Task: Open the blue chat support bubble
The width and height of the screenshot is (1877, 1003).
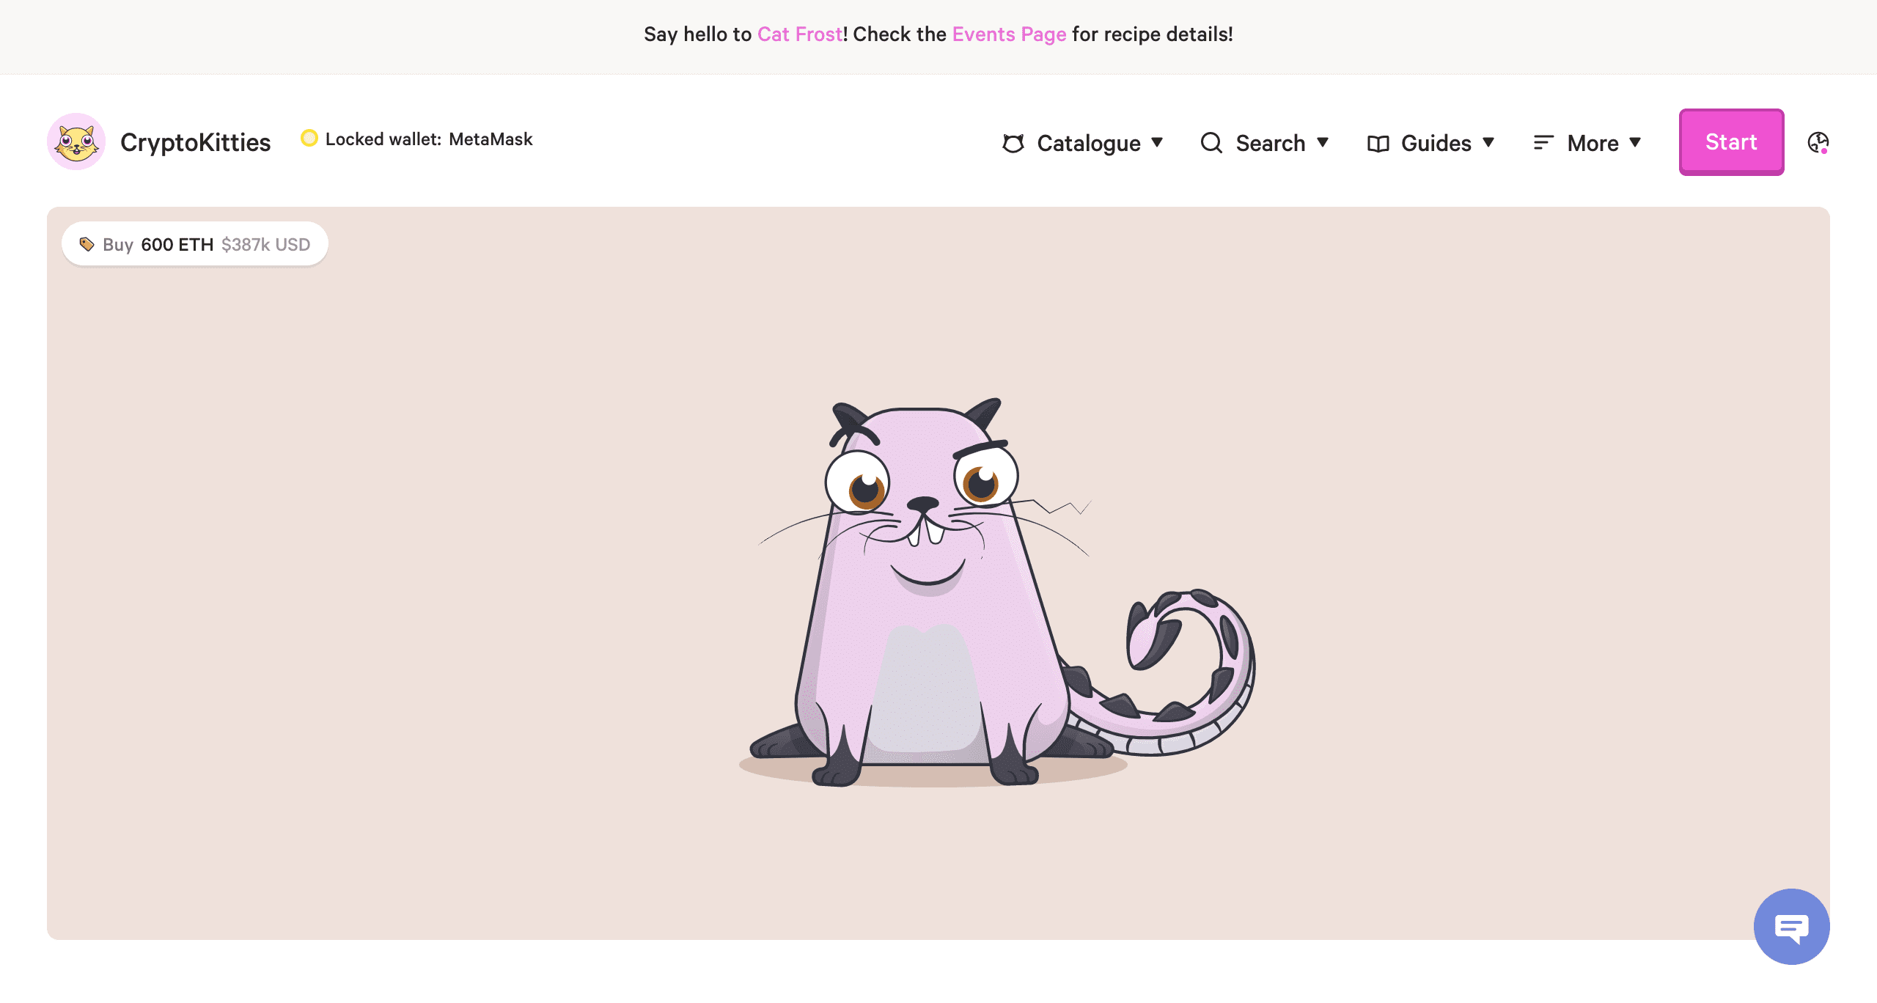Action: coord(1791,927)
